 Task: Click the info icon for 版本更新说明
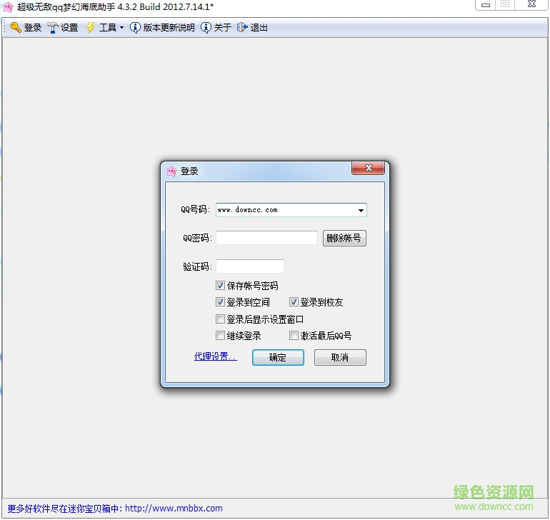click(135, 28)
